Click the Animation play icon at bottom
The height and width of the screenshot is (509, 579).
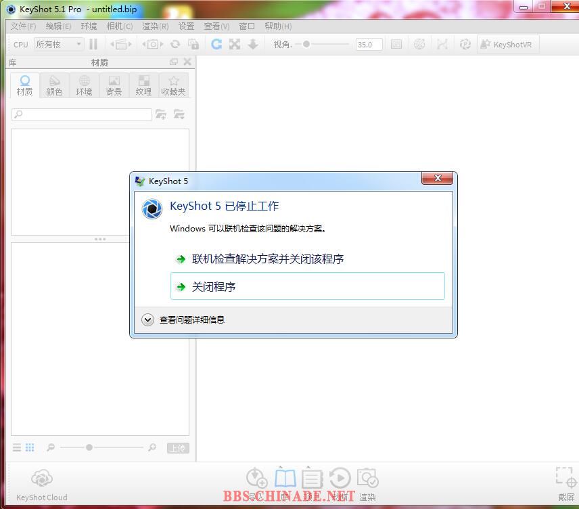tap(340, 479)
